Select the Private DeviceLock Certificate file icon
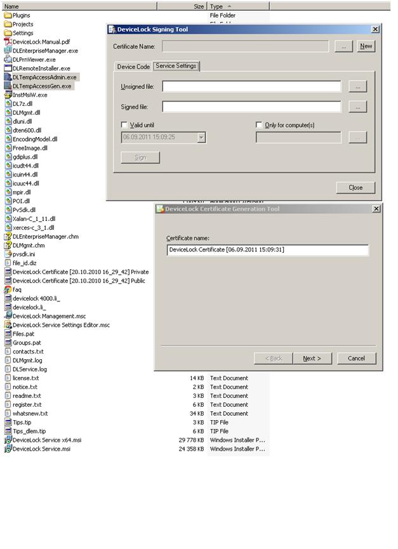The width and height of the screenshot is (398, 549). 8,272
